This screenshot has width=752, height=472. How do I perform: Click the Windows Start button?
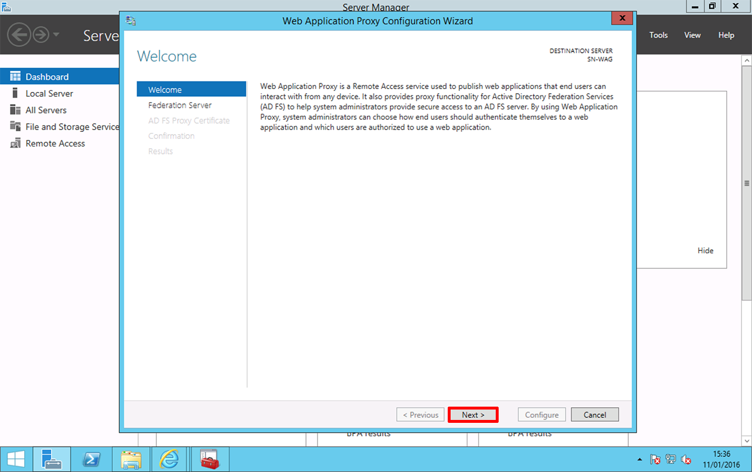point(16,459)
